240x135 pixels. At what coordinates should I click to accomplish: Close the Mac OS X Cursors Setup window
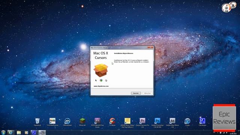[150, 48]
